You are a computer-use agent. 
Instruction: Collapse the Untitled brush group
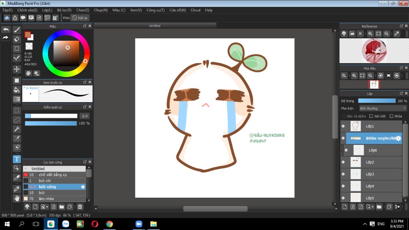(26, 169)
